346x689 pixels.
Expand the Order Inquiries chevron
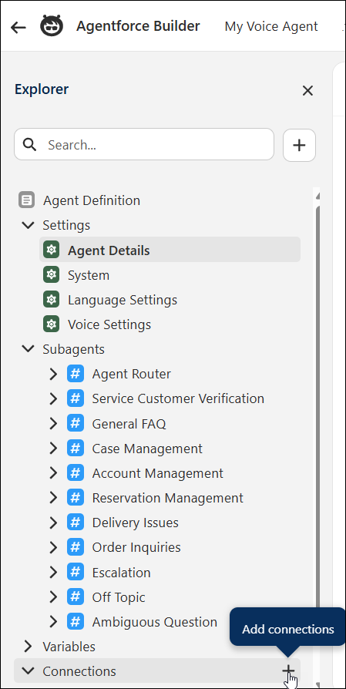pos(53,547)
